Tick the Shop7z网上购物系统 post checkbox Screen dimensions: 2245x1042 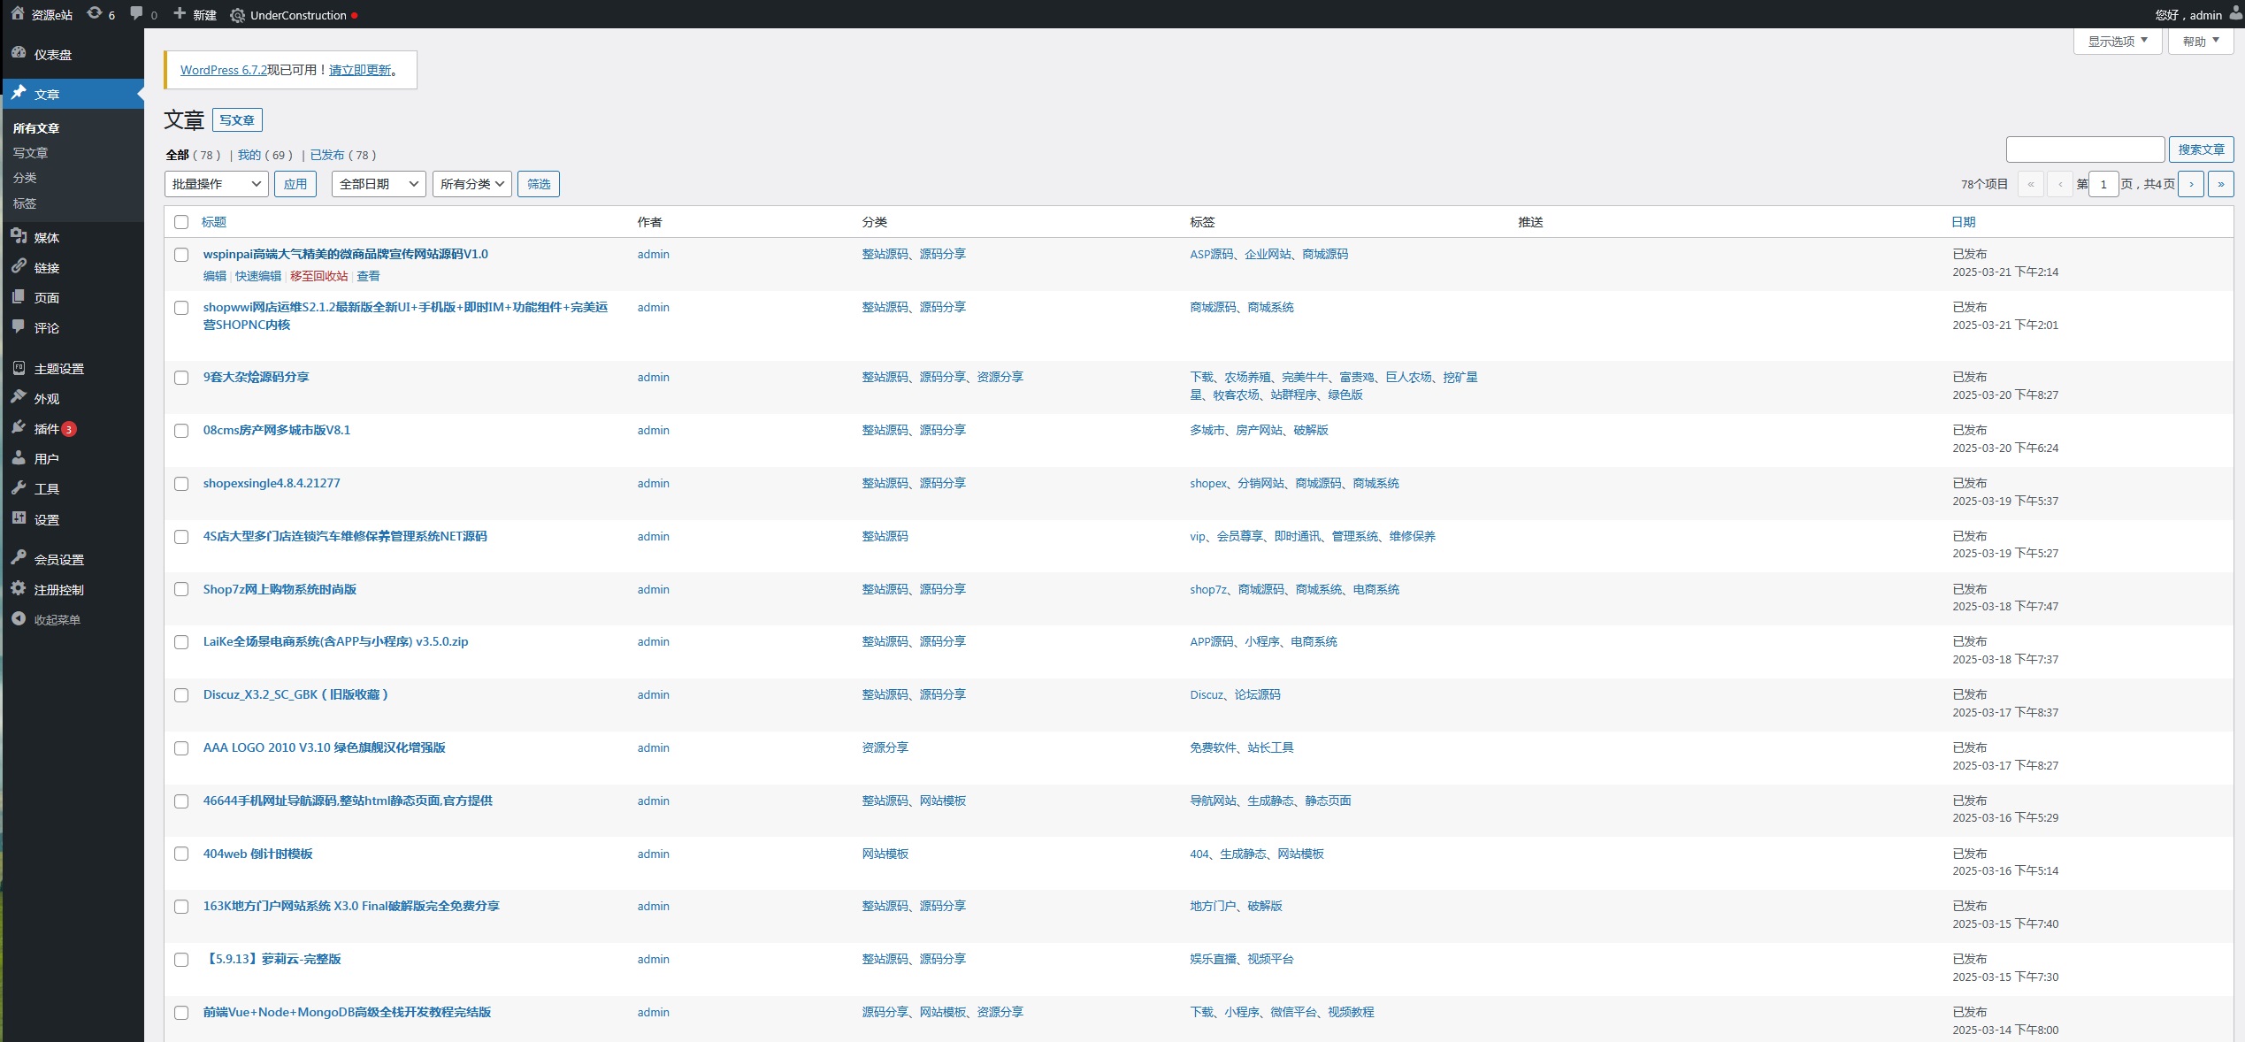tap(181, 589)
